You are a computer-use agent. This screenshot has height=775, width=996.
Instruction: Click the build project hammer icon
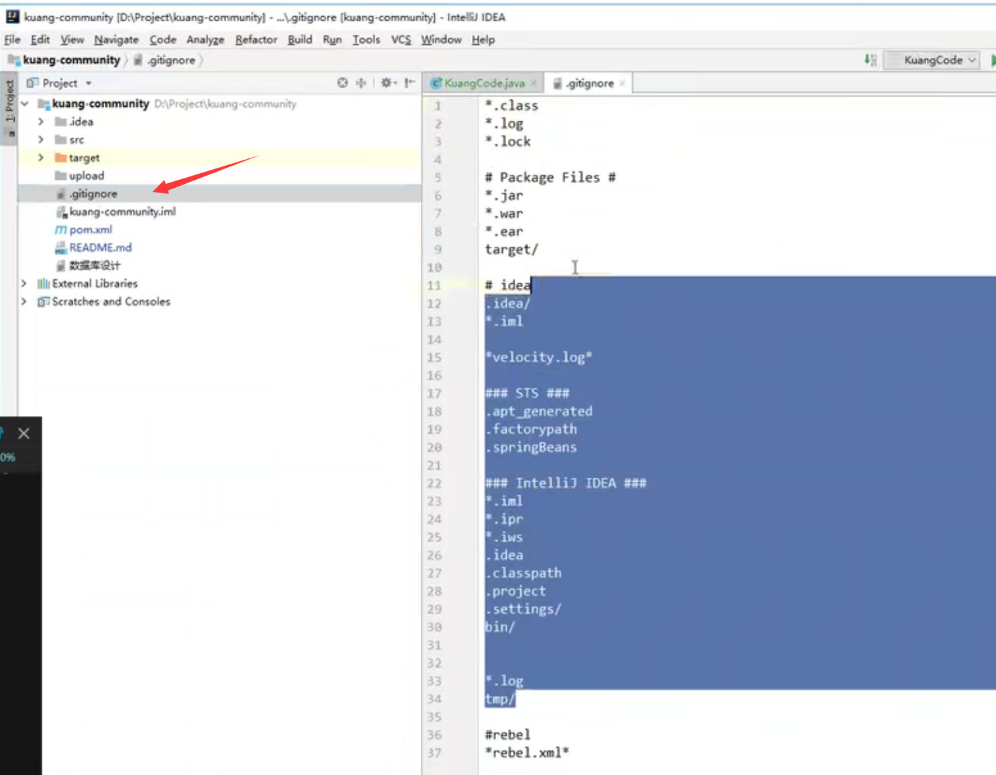coord(870,60)
